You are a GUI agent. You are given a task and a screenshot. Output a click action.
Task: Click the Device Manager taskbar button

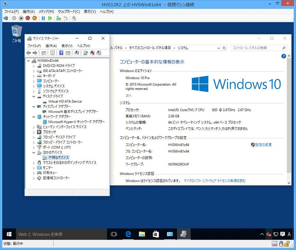[184, 234]
